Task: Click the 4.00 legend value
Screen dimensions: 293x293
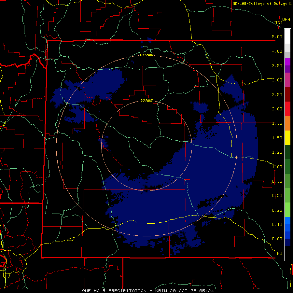Action: (x=277, y=51)
